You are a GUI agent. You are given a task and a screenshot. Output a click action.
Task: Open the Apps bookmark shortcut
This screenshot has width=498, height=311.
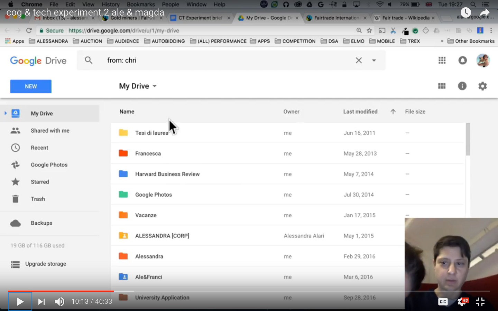click(15, 41)
